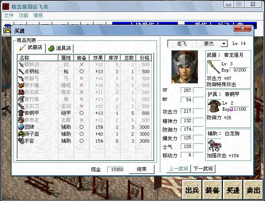Click the castle icon in toolbar
The image size is (265, 201).
coord(7,29)
